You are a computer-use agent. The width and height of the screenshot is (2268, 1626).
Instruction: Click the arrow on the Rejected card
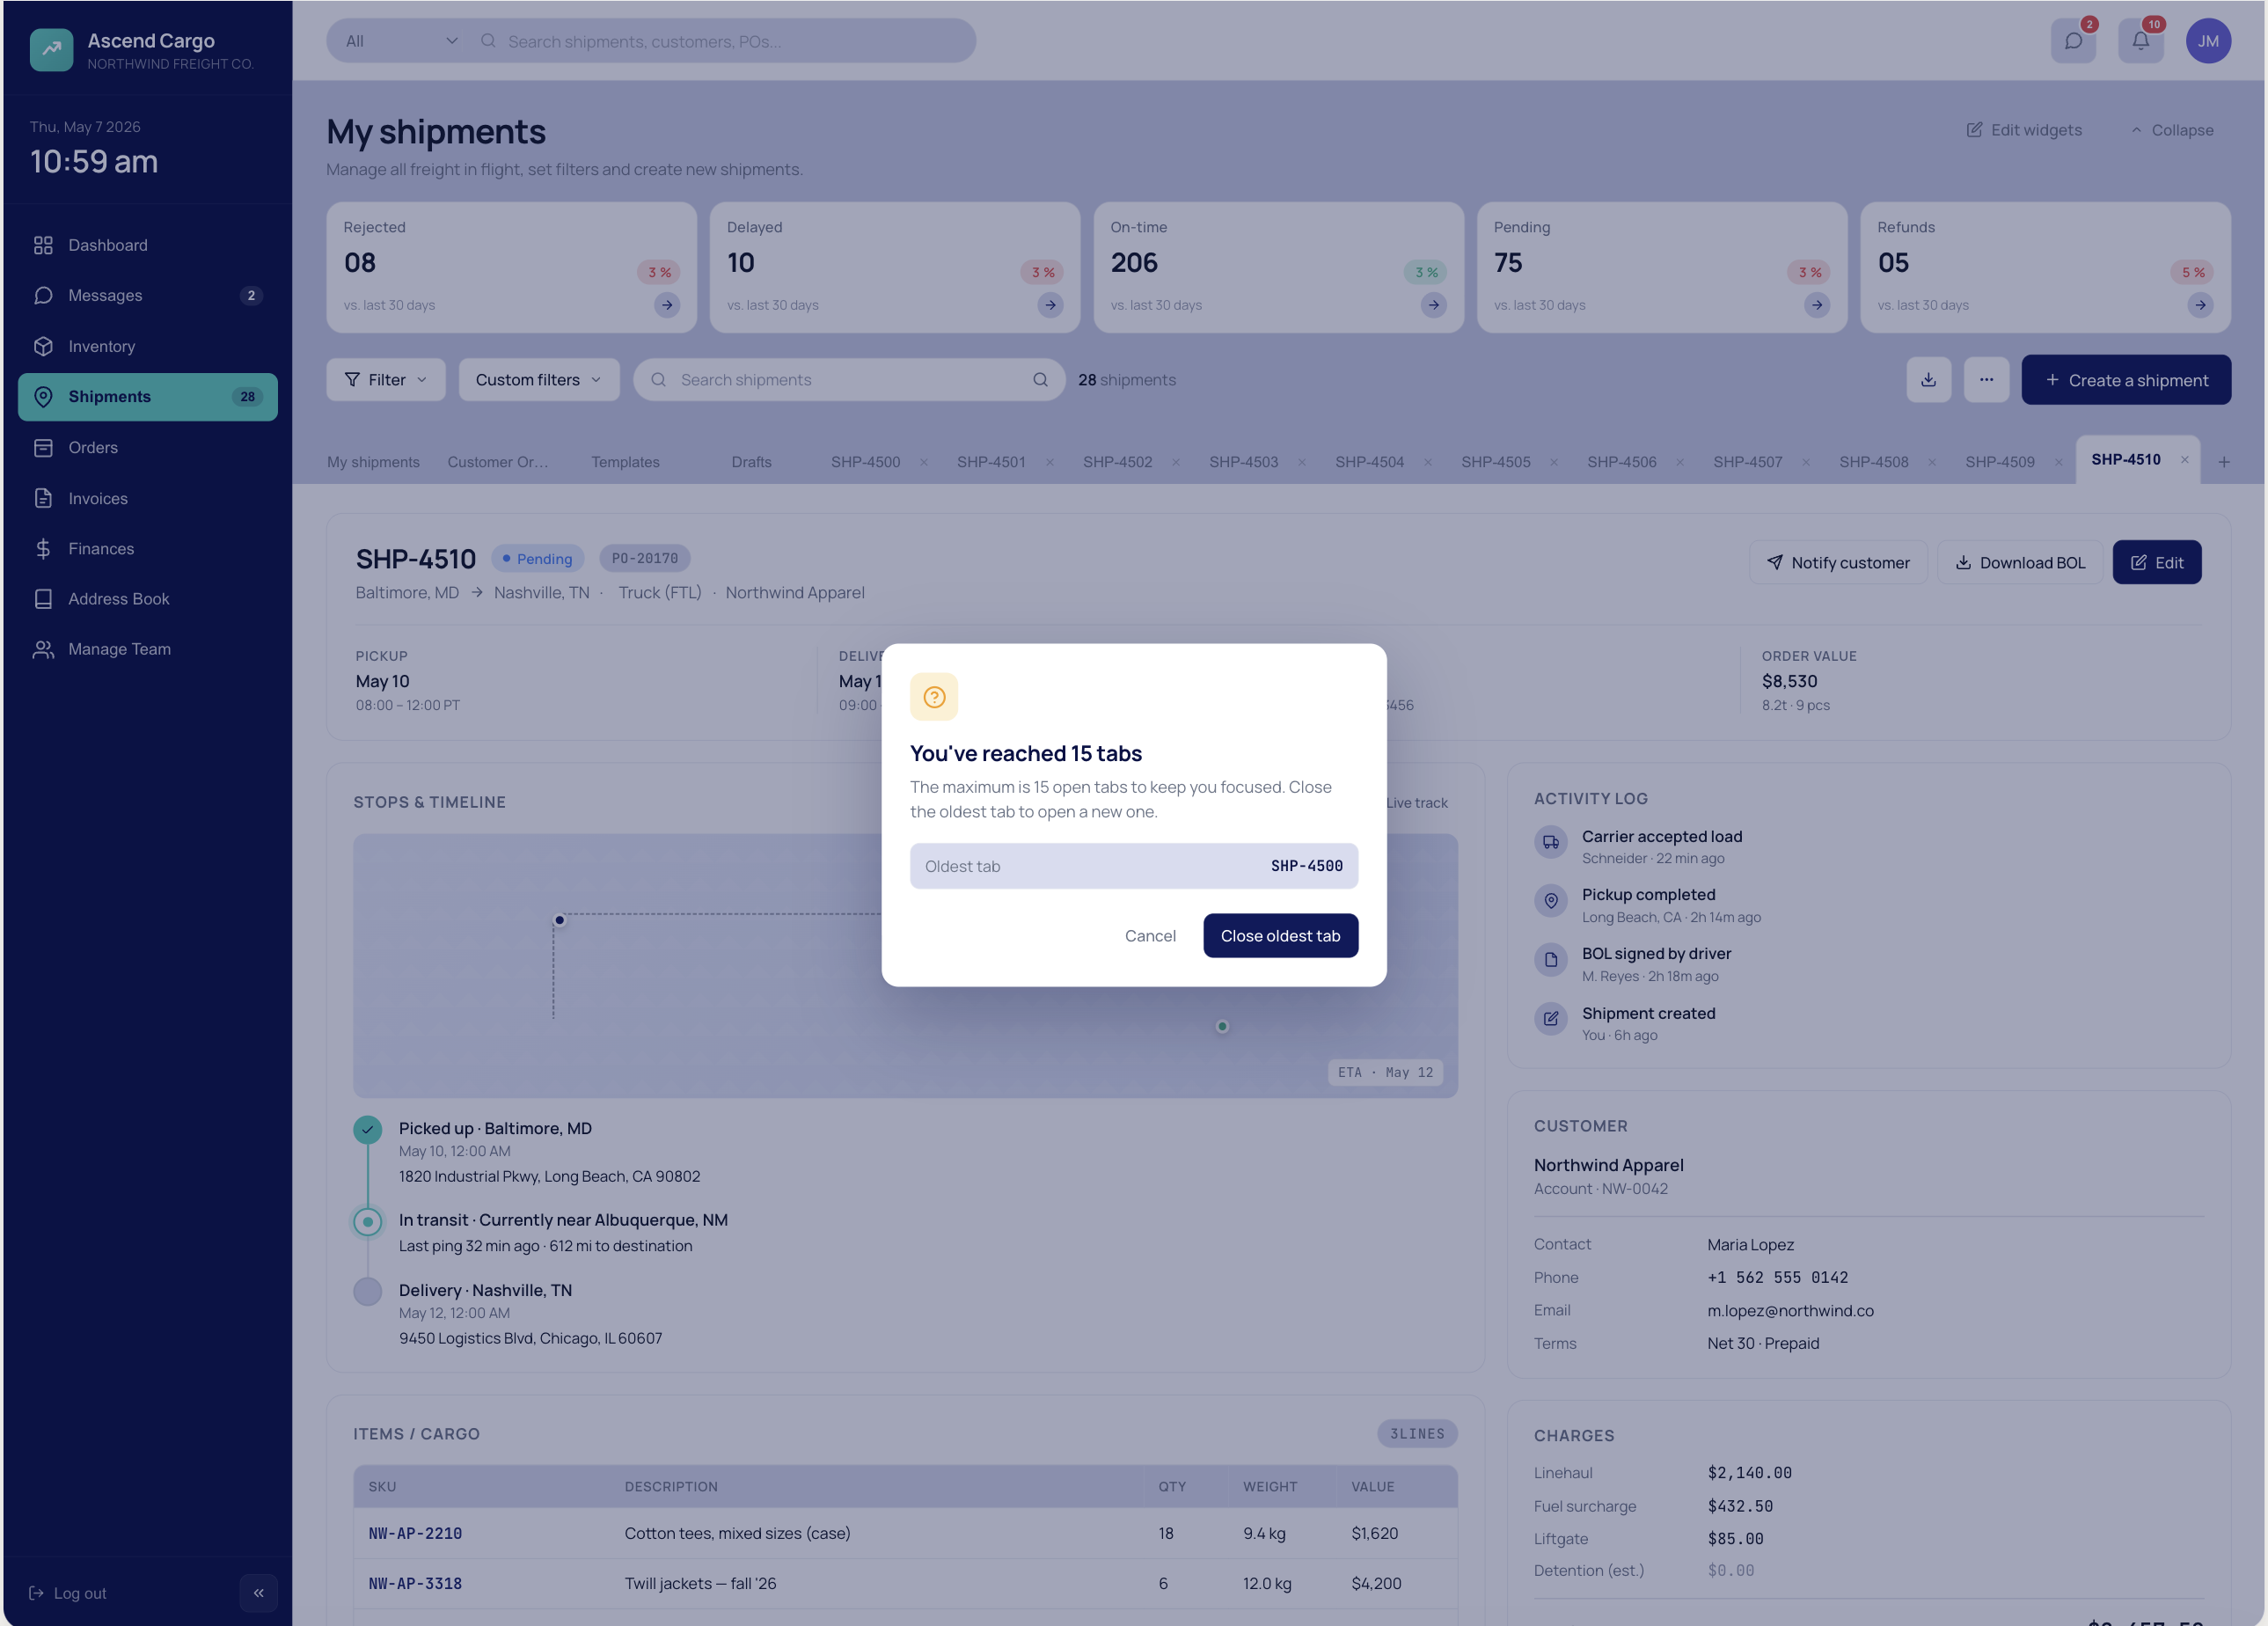pyautogui.click(x=667, y=305)
